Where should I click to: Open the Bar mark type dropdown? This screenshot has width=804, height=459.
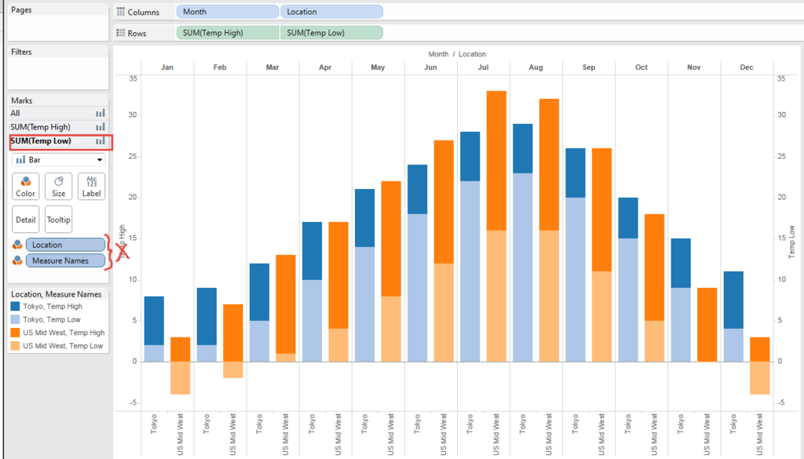[x=58, y=160]
